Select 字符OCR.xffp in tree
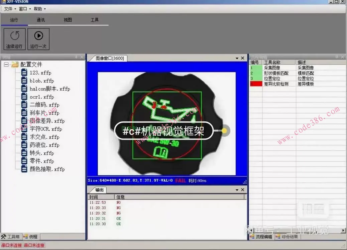Viewport: 347px width, 250px height. 46,129
